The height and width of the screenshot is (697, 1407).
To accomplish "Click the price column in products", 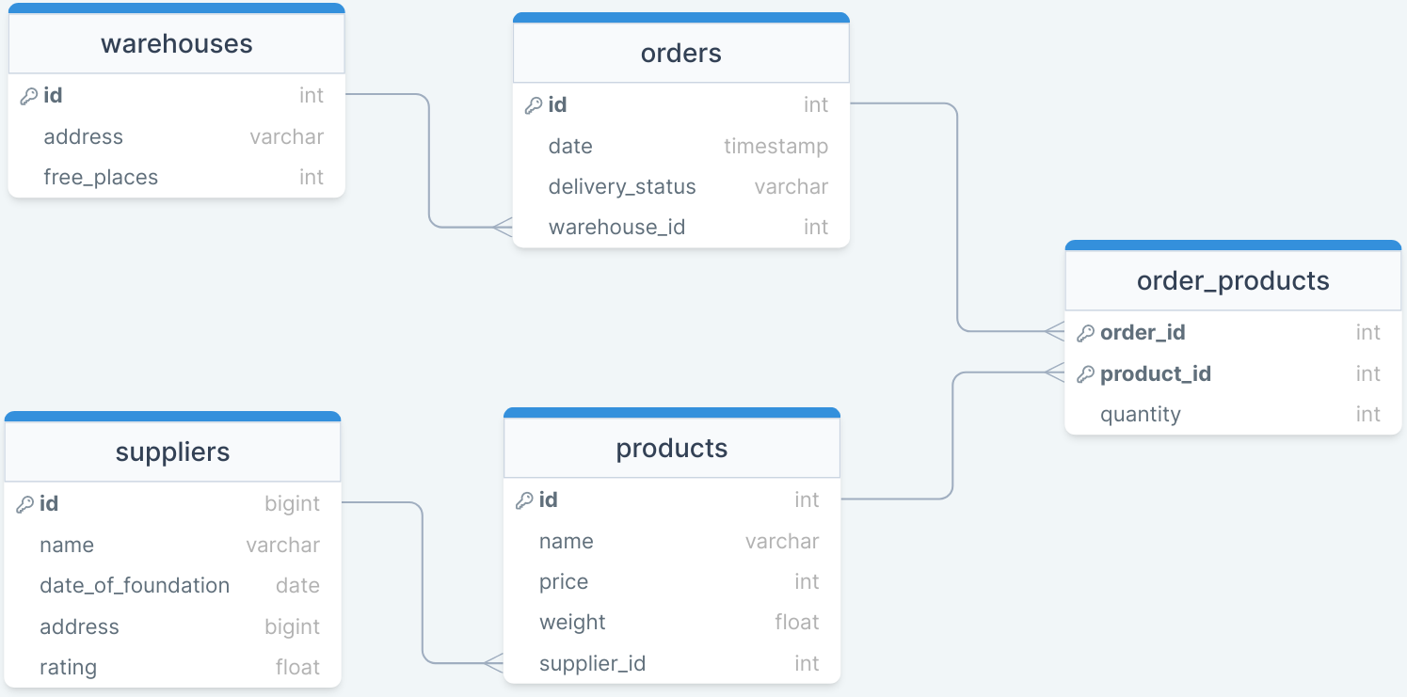I will tap(672, 581).
